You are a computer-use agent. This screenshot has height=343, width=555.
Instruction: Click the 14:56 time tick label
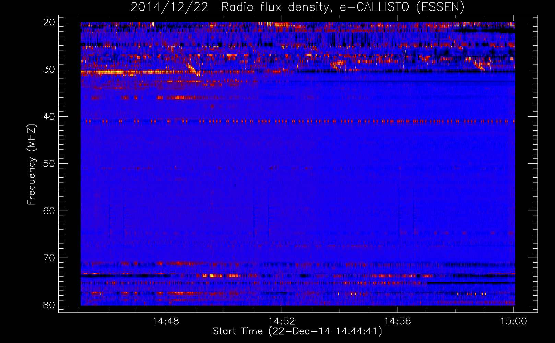click(398, 321)
